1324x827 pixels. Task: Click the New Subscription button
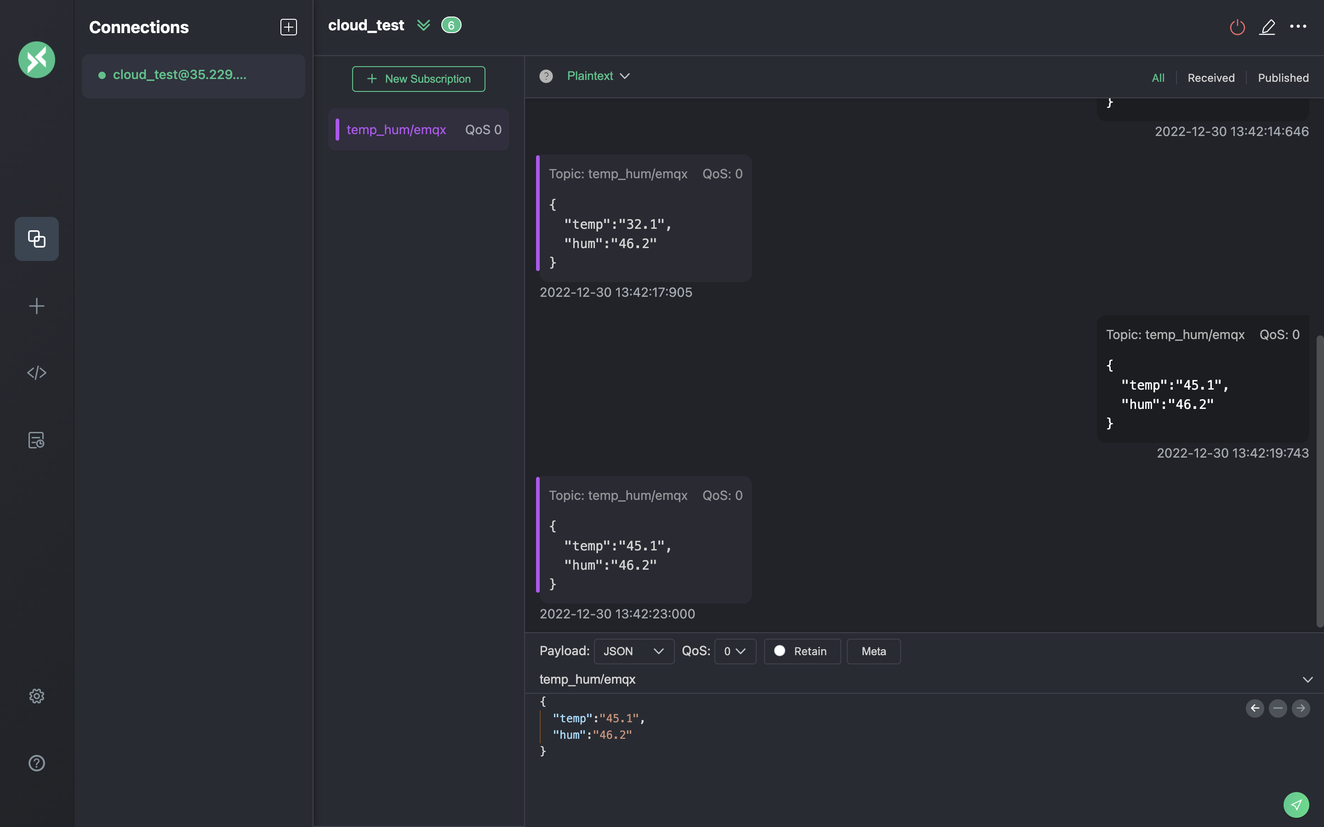(418, 79)
